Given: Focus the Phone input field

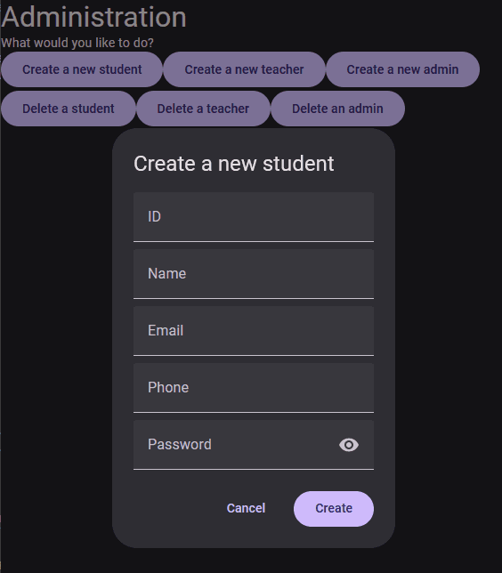Looking at the screenshot, I should pyautogui.click(x=254, y=388).
